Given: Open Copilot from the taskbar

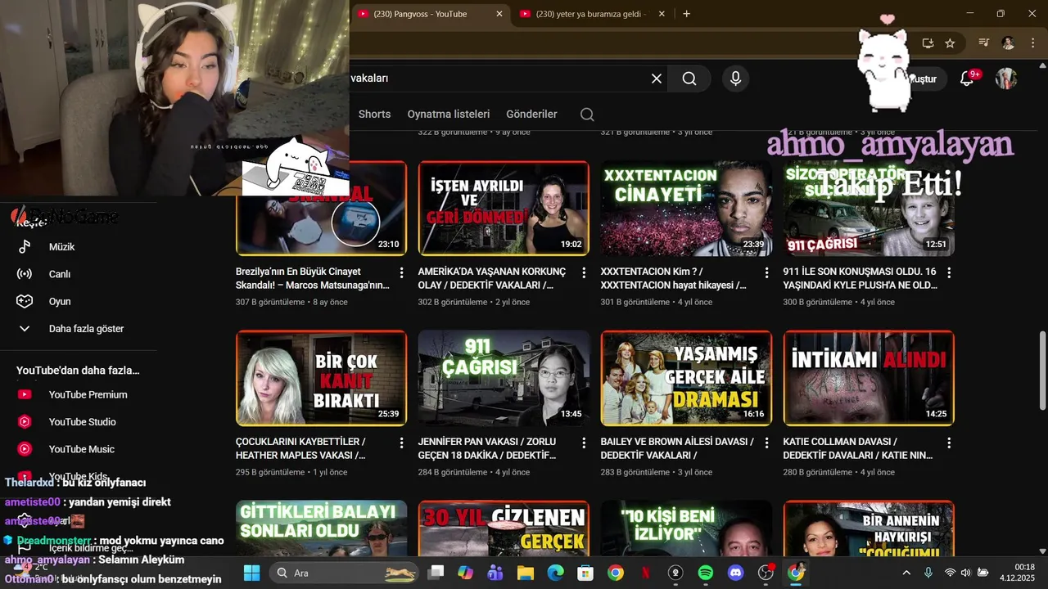Looking at the screenshot, I should tap(465, 573).
